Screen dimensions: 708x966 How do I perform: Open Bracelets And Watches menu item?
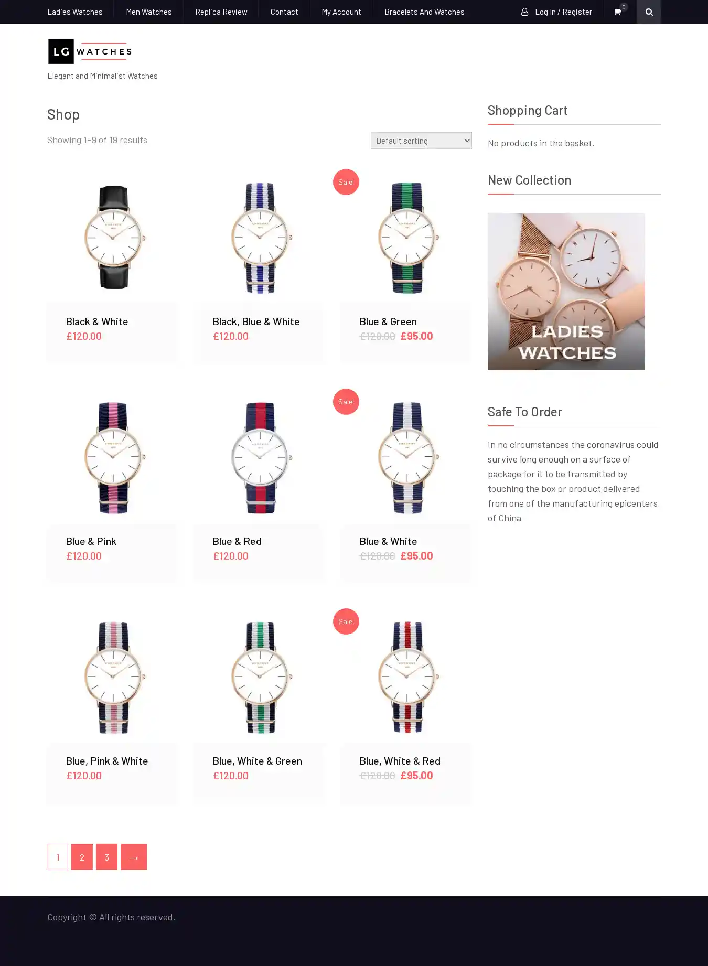pyautogui.click(x=424, y=12)
